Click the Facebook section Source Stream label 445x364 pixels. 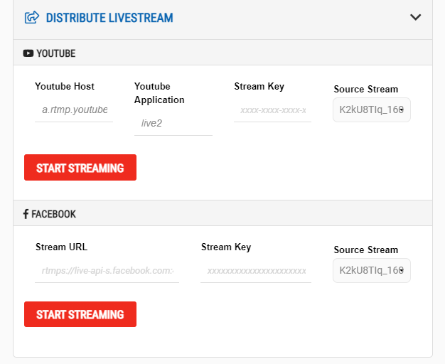(x=366, y=250)
